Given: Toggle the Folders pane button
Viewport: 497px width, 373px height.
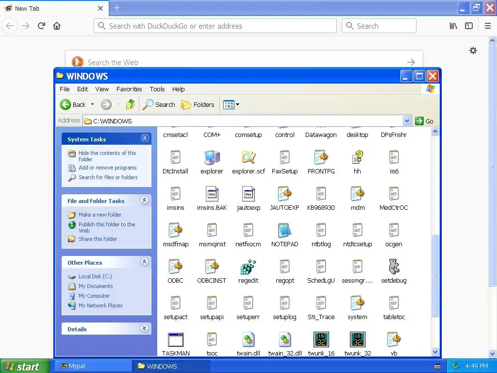Looking at the screenshot, I should pos(198,104).
